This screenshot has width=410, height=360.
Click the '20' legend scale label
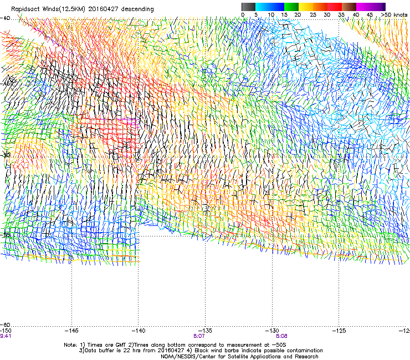tap(298, 15)
